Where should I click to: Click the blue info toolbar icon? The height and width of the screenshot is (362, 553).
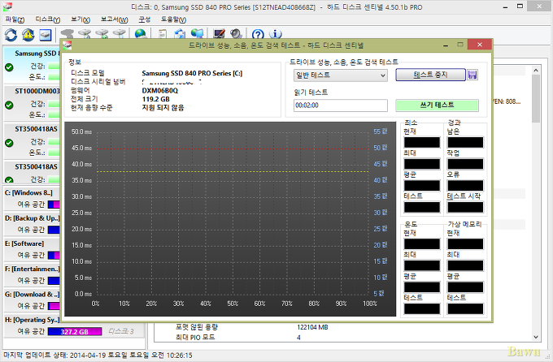pyautogui.click(x=276, y=34)
